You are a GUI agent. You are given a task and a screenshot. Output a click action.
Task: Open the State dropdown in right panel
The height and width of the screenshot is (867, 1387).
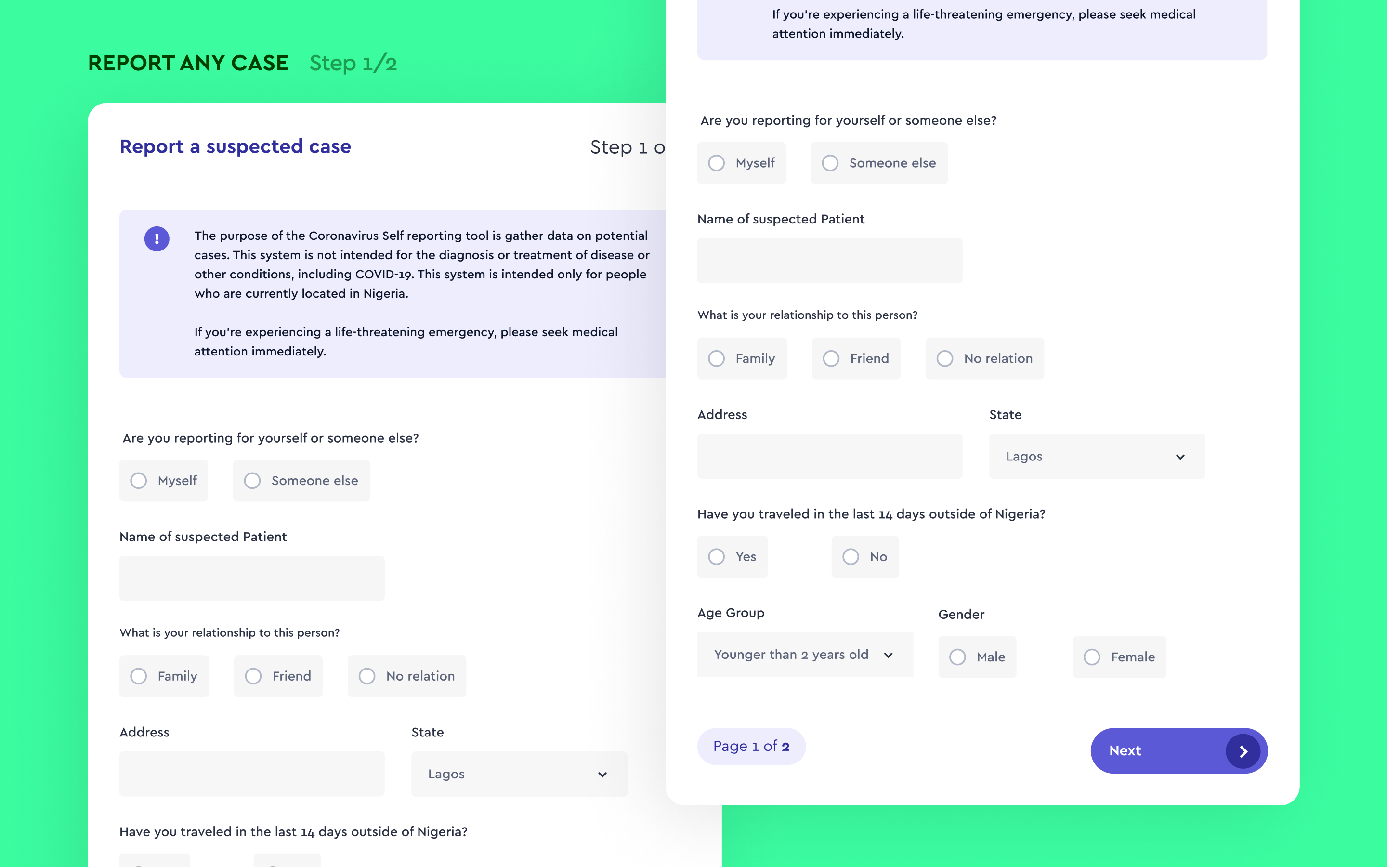pyautogui.click(x=1097, y=457)
